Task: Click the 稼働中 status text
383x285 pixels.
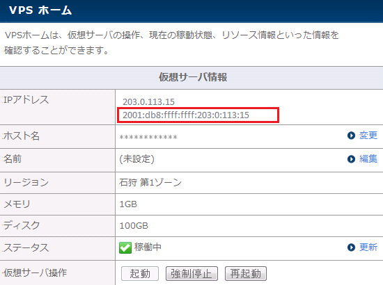Action: (148, 247)
